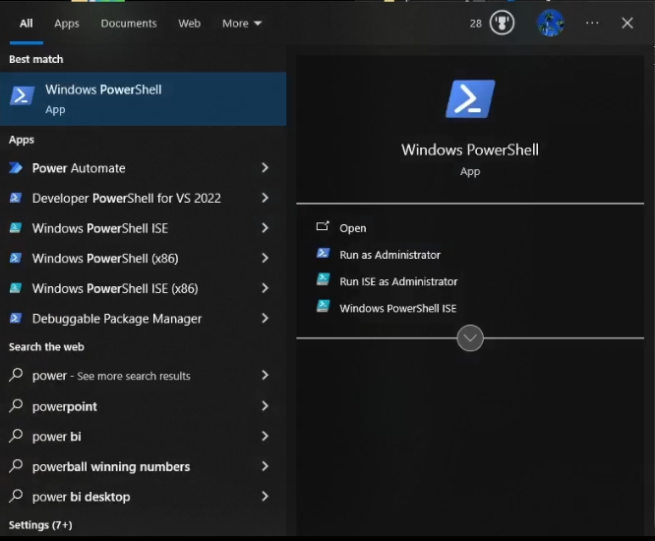This screenshot has height=541, width=655.
Task: Click the user profile avatar
Action: (550, 24)
